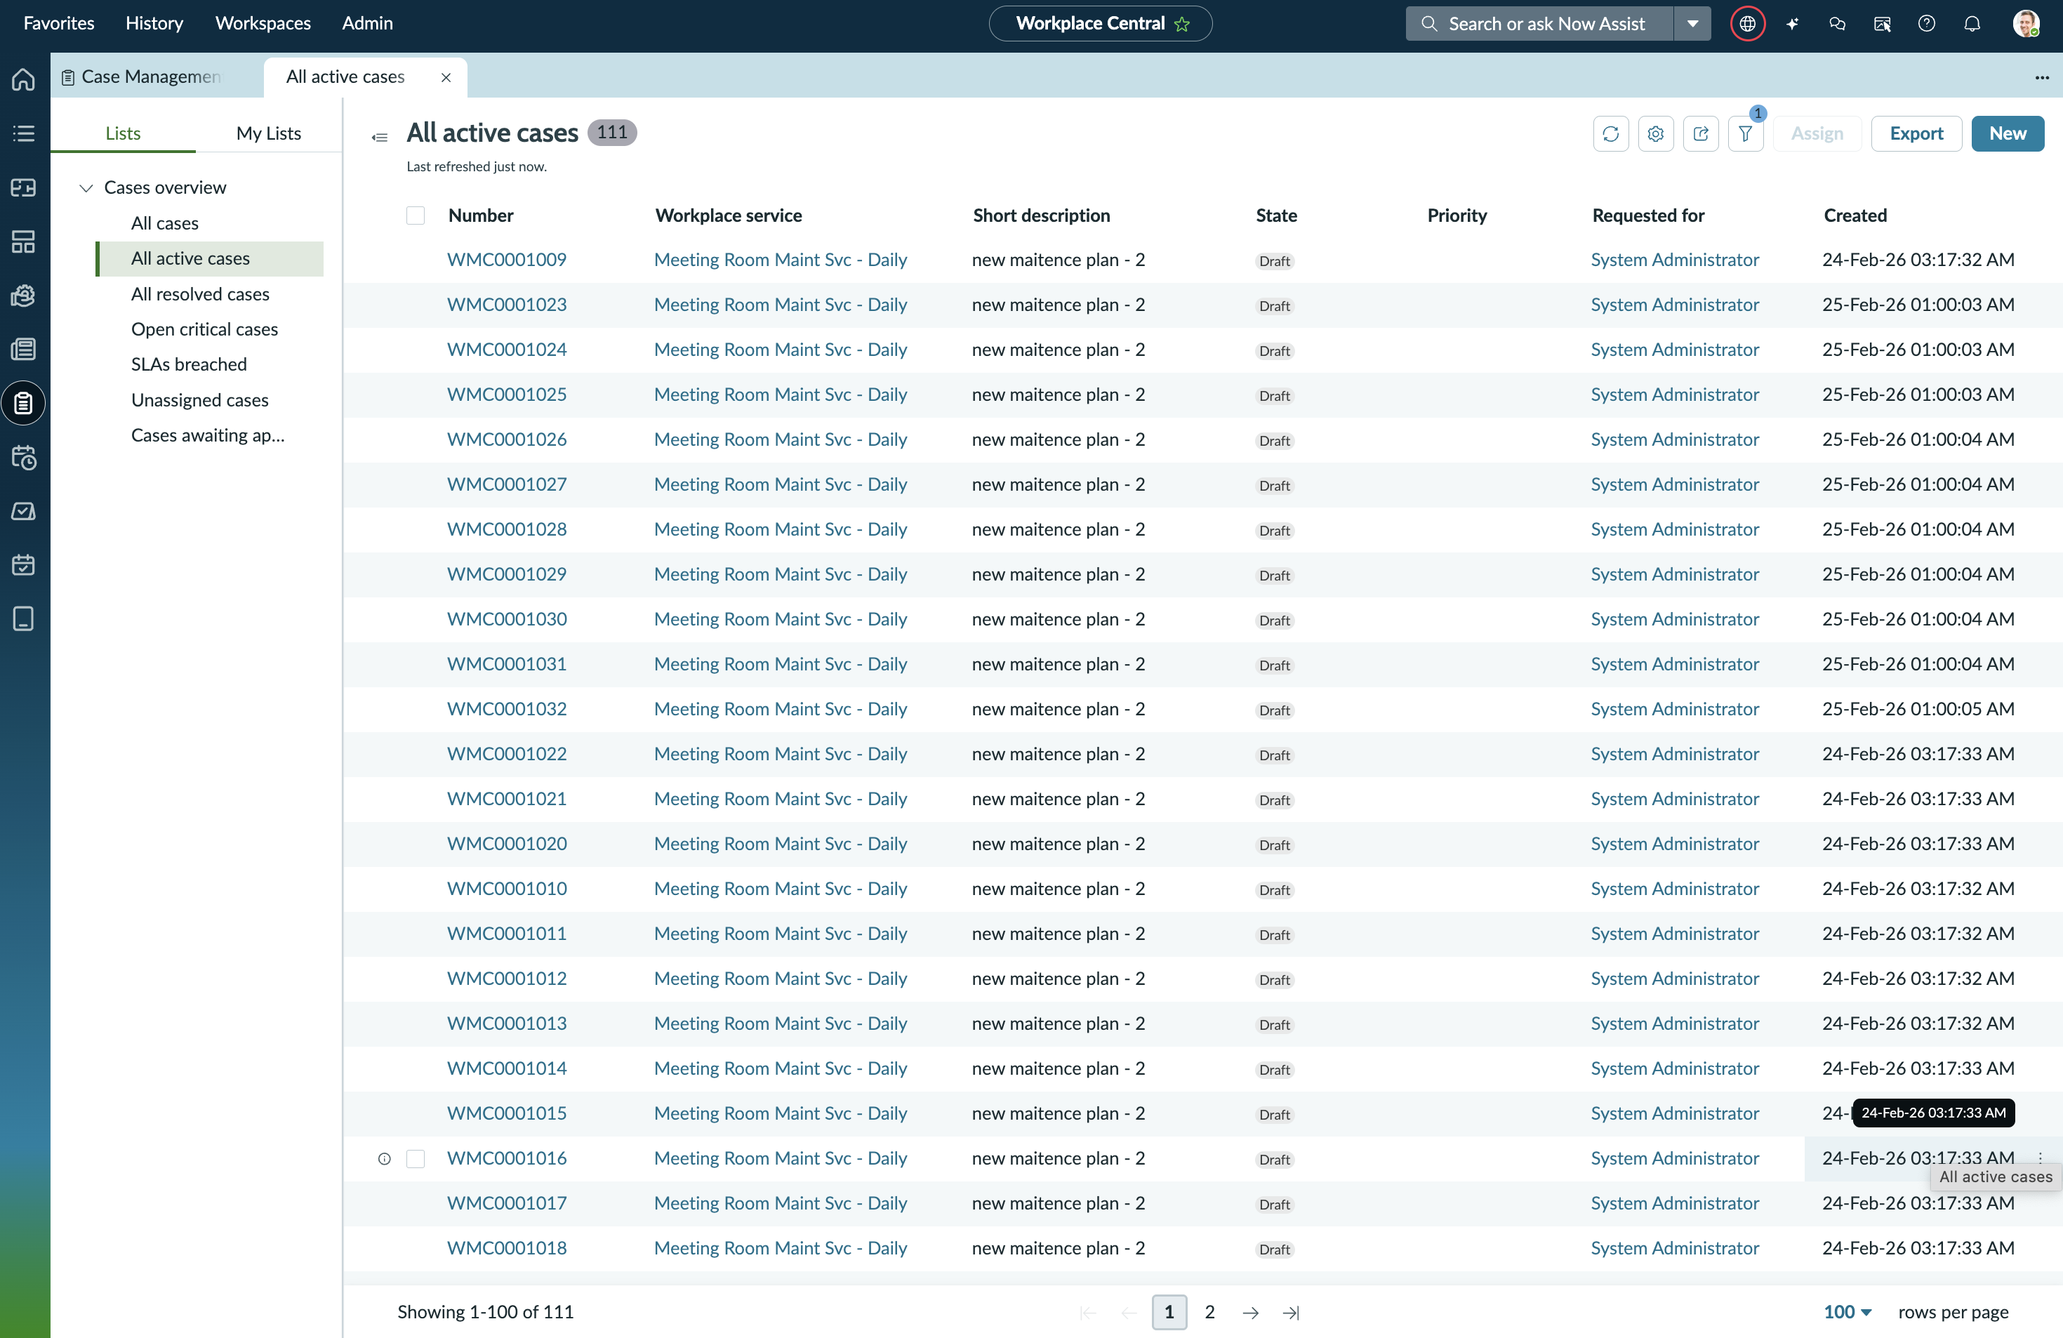Expand the search options dropdown arrow
Viewport: 2063px width, 1338px height.
[x=1692, y=23]
